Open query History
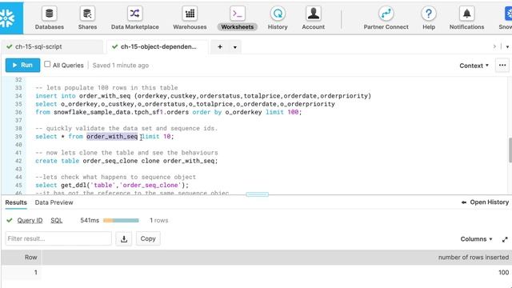Screen dimensions: 512x288 pos(278,18)
